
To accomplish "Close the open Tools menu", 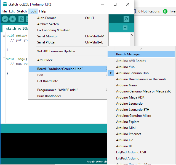I will click(x=33, y=11).
